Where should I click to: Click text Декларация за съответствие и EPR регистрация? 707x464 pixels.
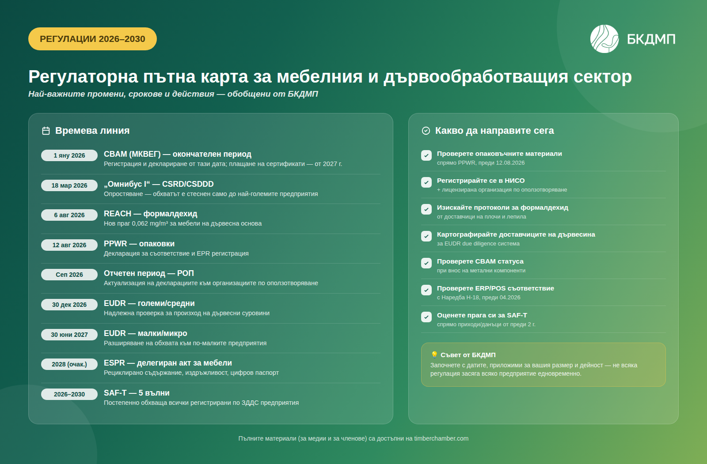point(176,253)
